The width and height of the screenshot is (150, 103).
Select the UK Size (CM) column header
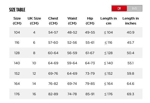[x=34, y=21]
